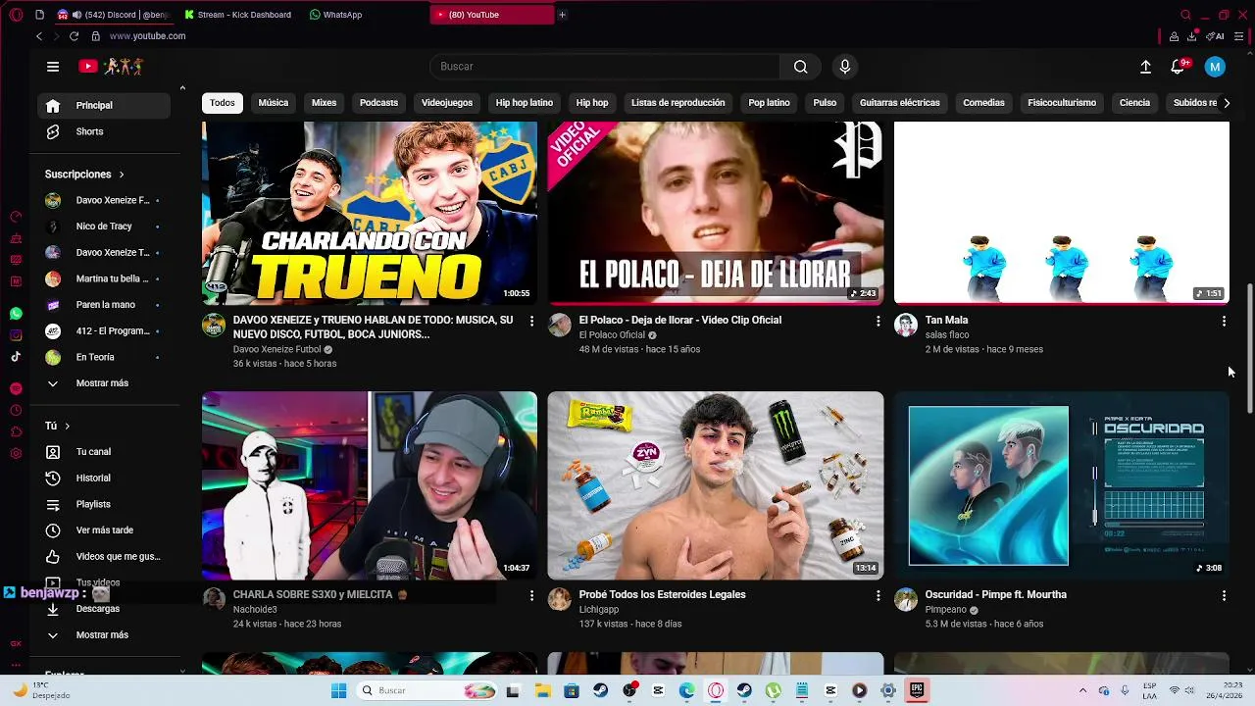
Task: Open options for El Polaco video
Action: (x=878, y=321)
